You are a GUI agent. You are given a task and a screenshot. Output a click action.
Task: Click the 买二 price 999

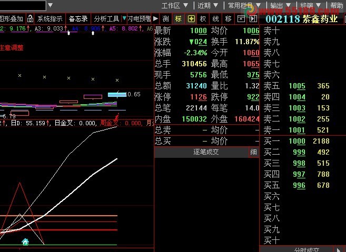(299, 152)
